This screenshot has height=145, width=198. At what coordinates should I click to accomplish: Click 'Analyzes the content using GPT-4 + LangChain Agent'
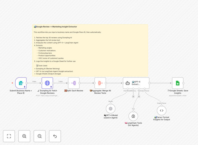tap(57, 43)
